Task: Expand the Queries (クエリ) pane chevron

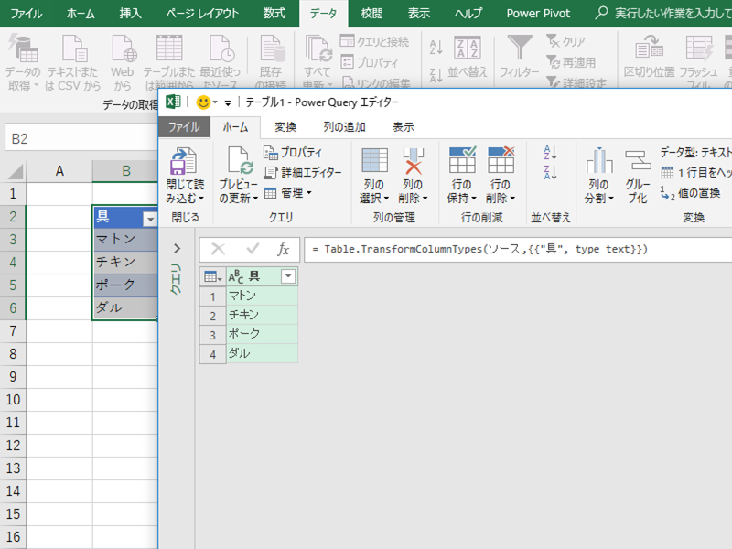Action: tap(177, 249)
